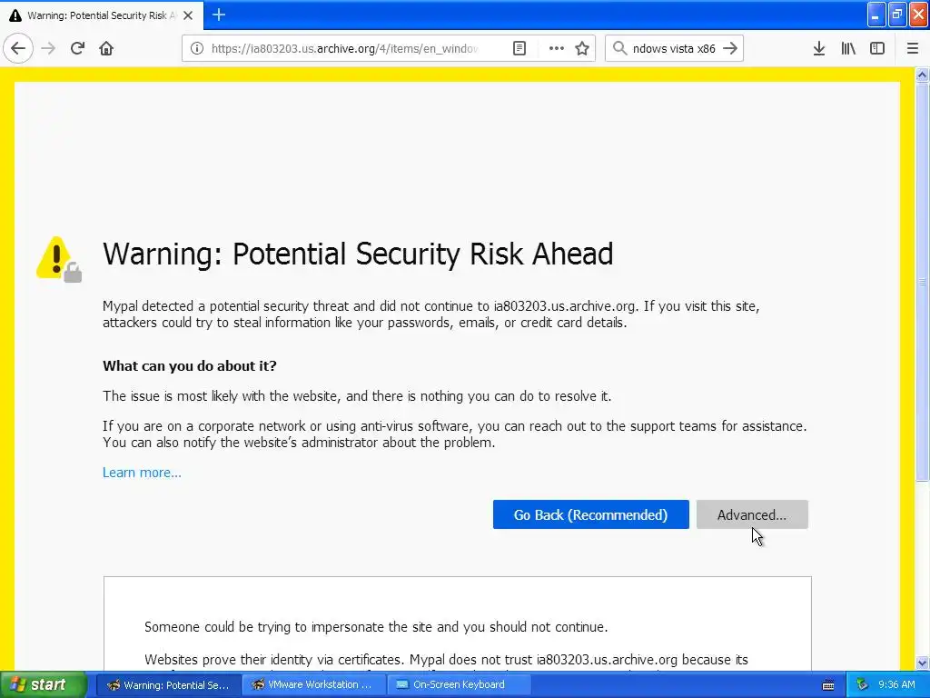Close the Warning: Potential Security Risk tab
The image size is (930, 698).
pos(188,15)
